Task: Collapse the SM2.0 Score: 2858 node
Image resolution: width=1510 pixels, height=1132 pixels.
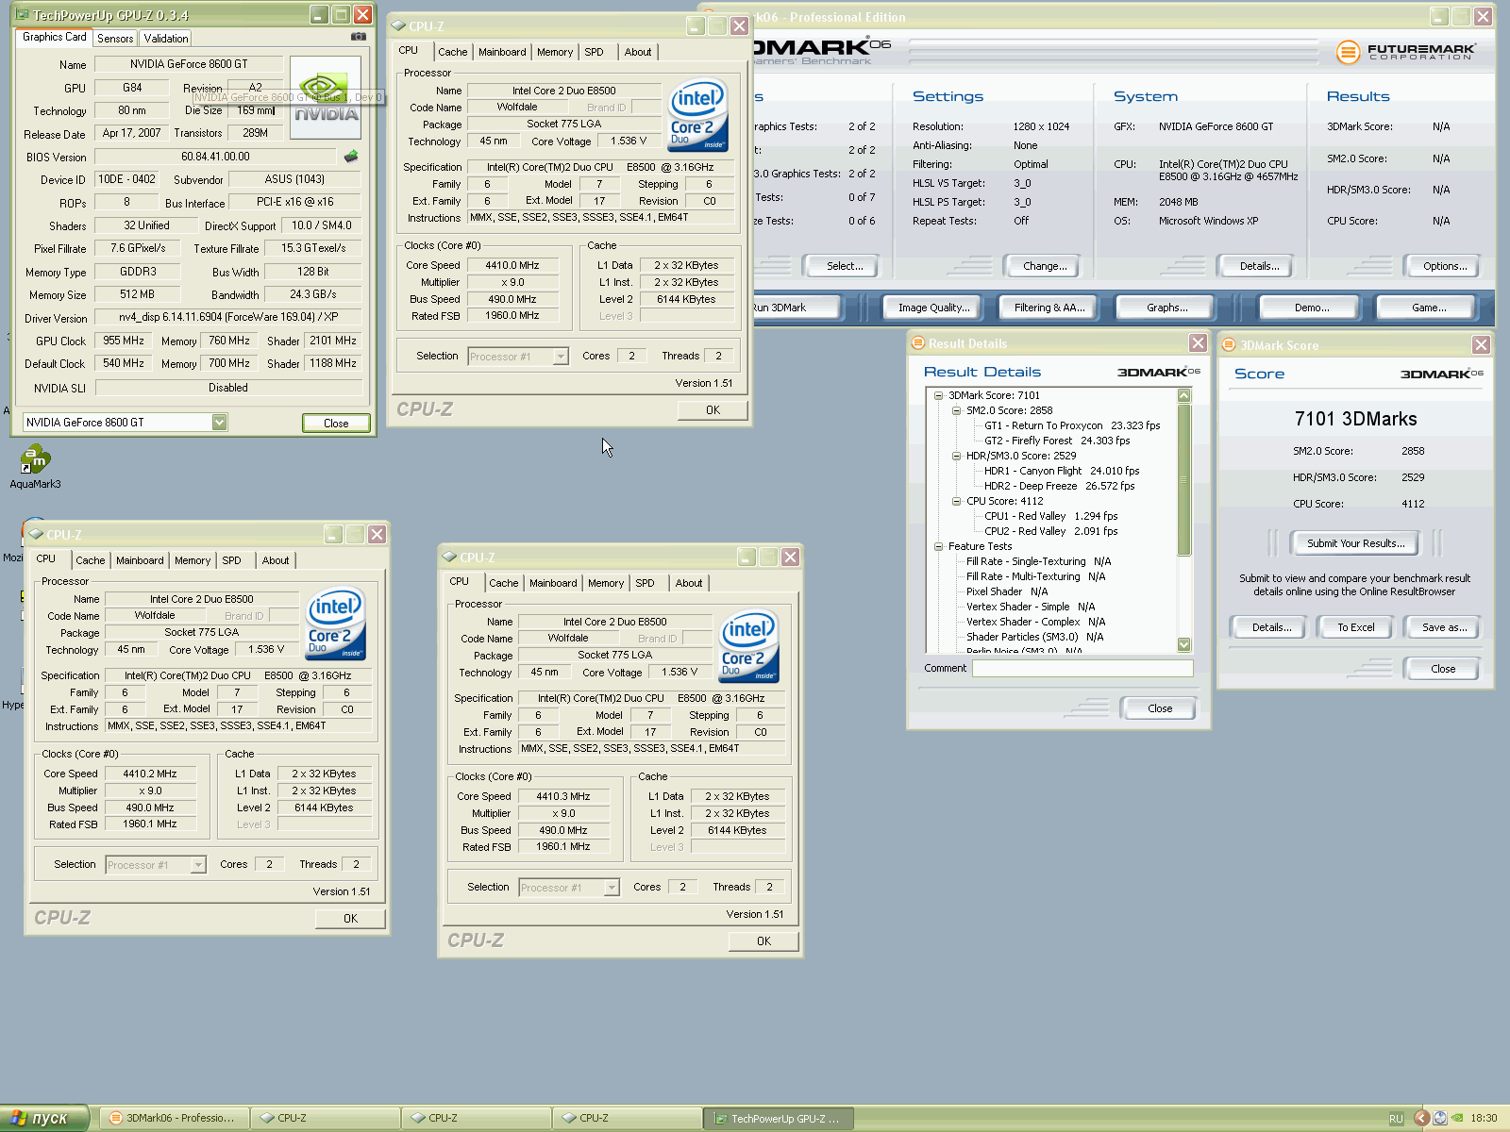Action: [x=956, y=410]
